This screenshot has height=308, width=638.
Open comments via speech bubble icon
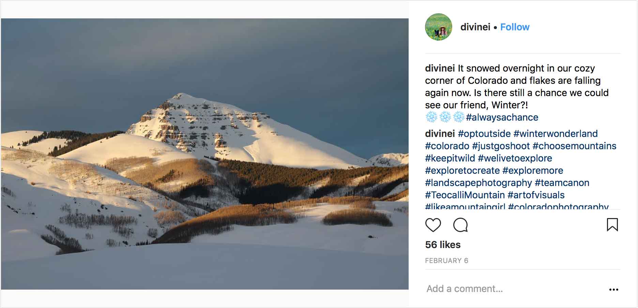(460, 225)
